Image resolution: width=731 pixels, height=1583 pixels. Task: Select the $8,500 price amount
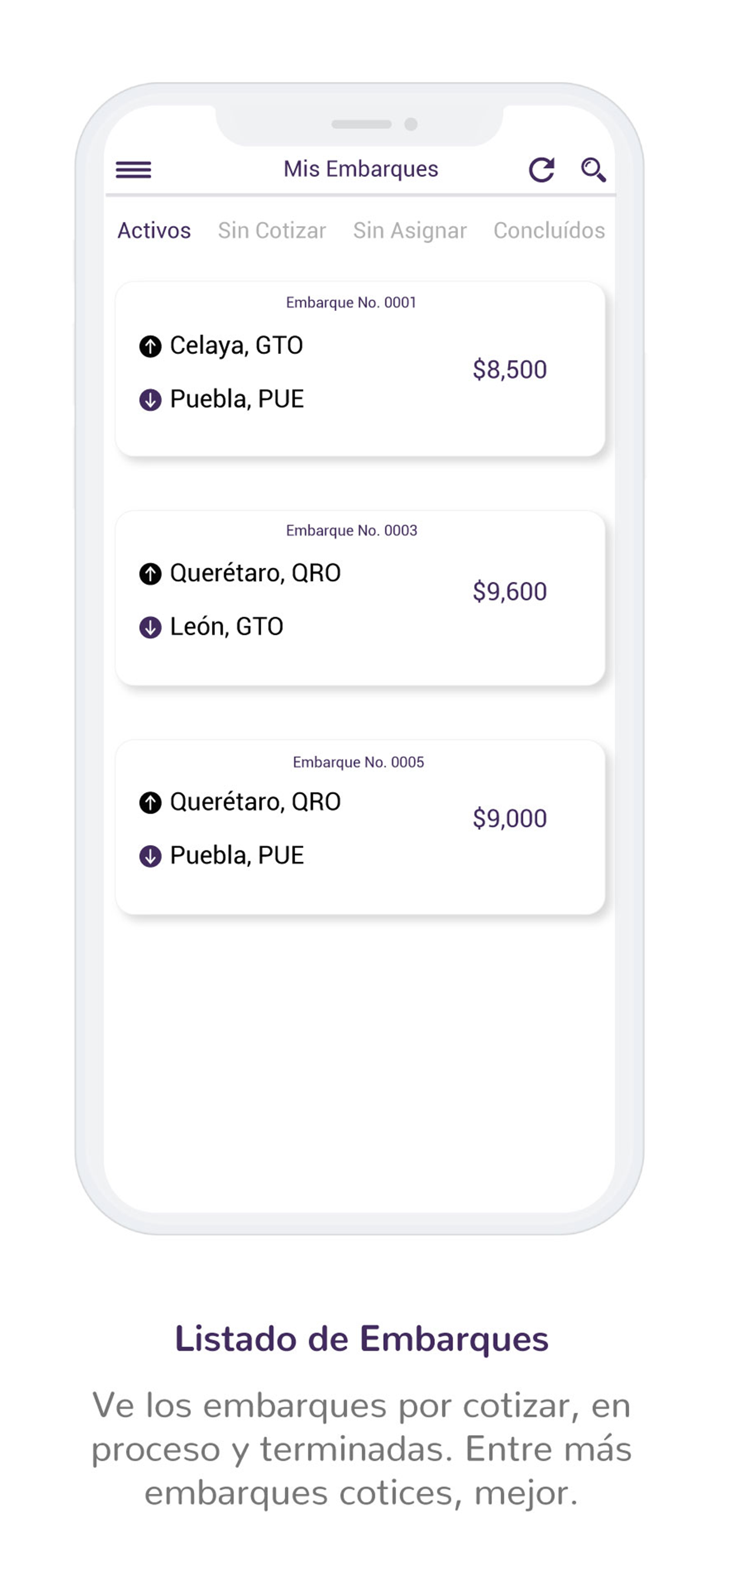pyautogui.click(x=509, y=369)
